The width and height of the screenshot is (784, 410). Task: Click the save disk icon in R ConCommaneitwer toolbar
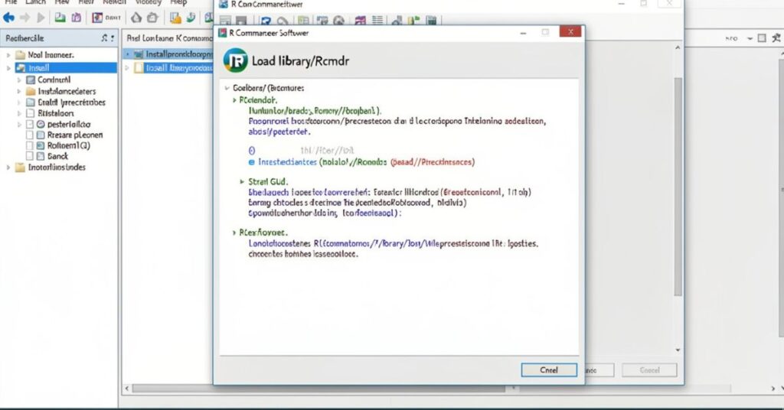pyautogui.click(x=241, y=21)
